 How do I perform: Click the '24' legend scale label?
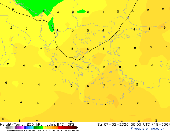tap(58, 130)
